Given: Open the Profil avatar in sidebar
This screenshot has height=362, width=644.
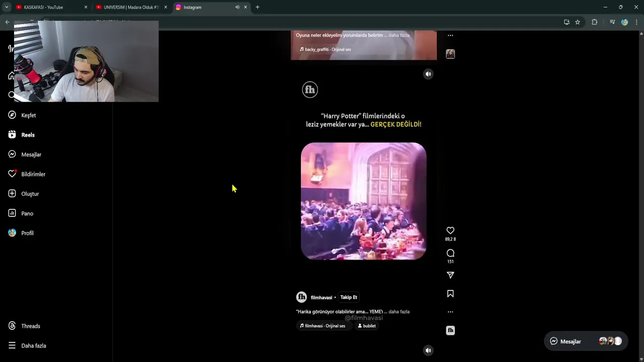Looking at the screenshot, I should 12,233.
